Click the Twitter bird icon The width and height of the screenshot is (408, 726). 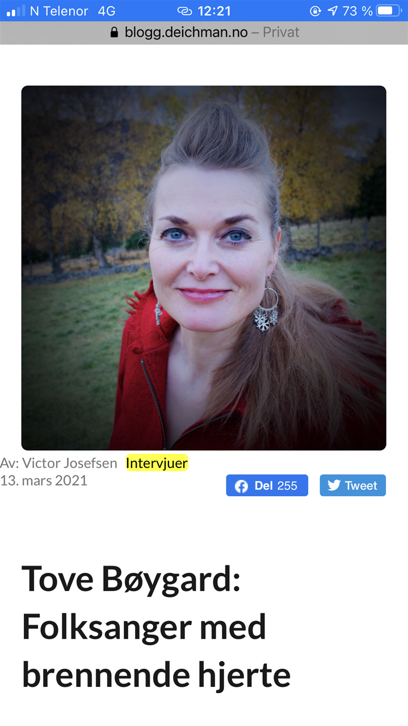[334, 486]
